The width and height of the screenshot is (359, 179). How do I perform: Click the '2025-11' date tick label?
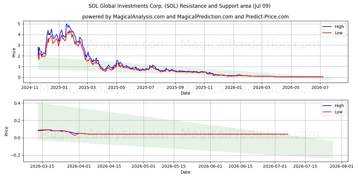205,88
